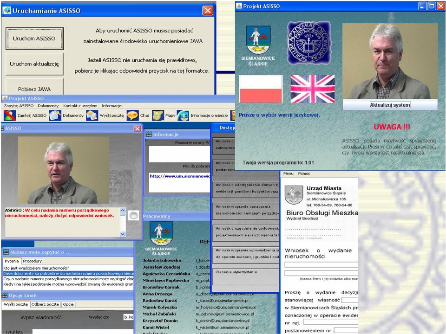The width and height of the screenshot is (446, 334).
Task: Open the Informacje menu
Action: [111, 106]
